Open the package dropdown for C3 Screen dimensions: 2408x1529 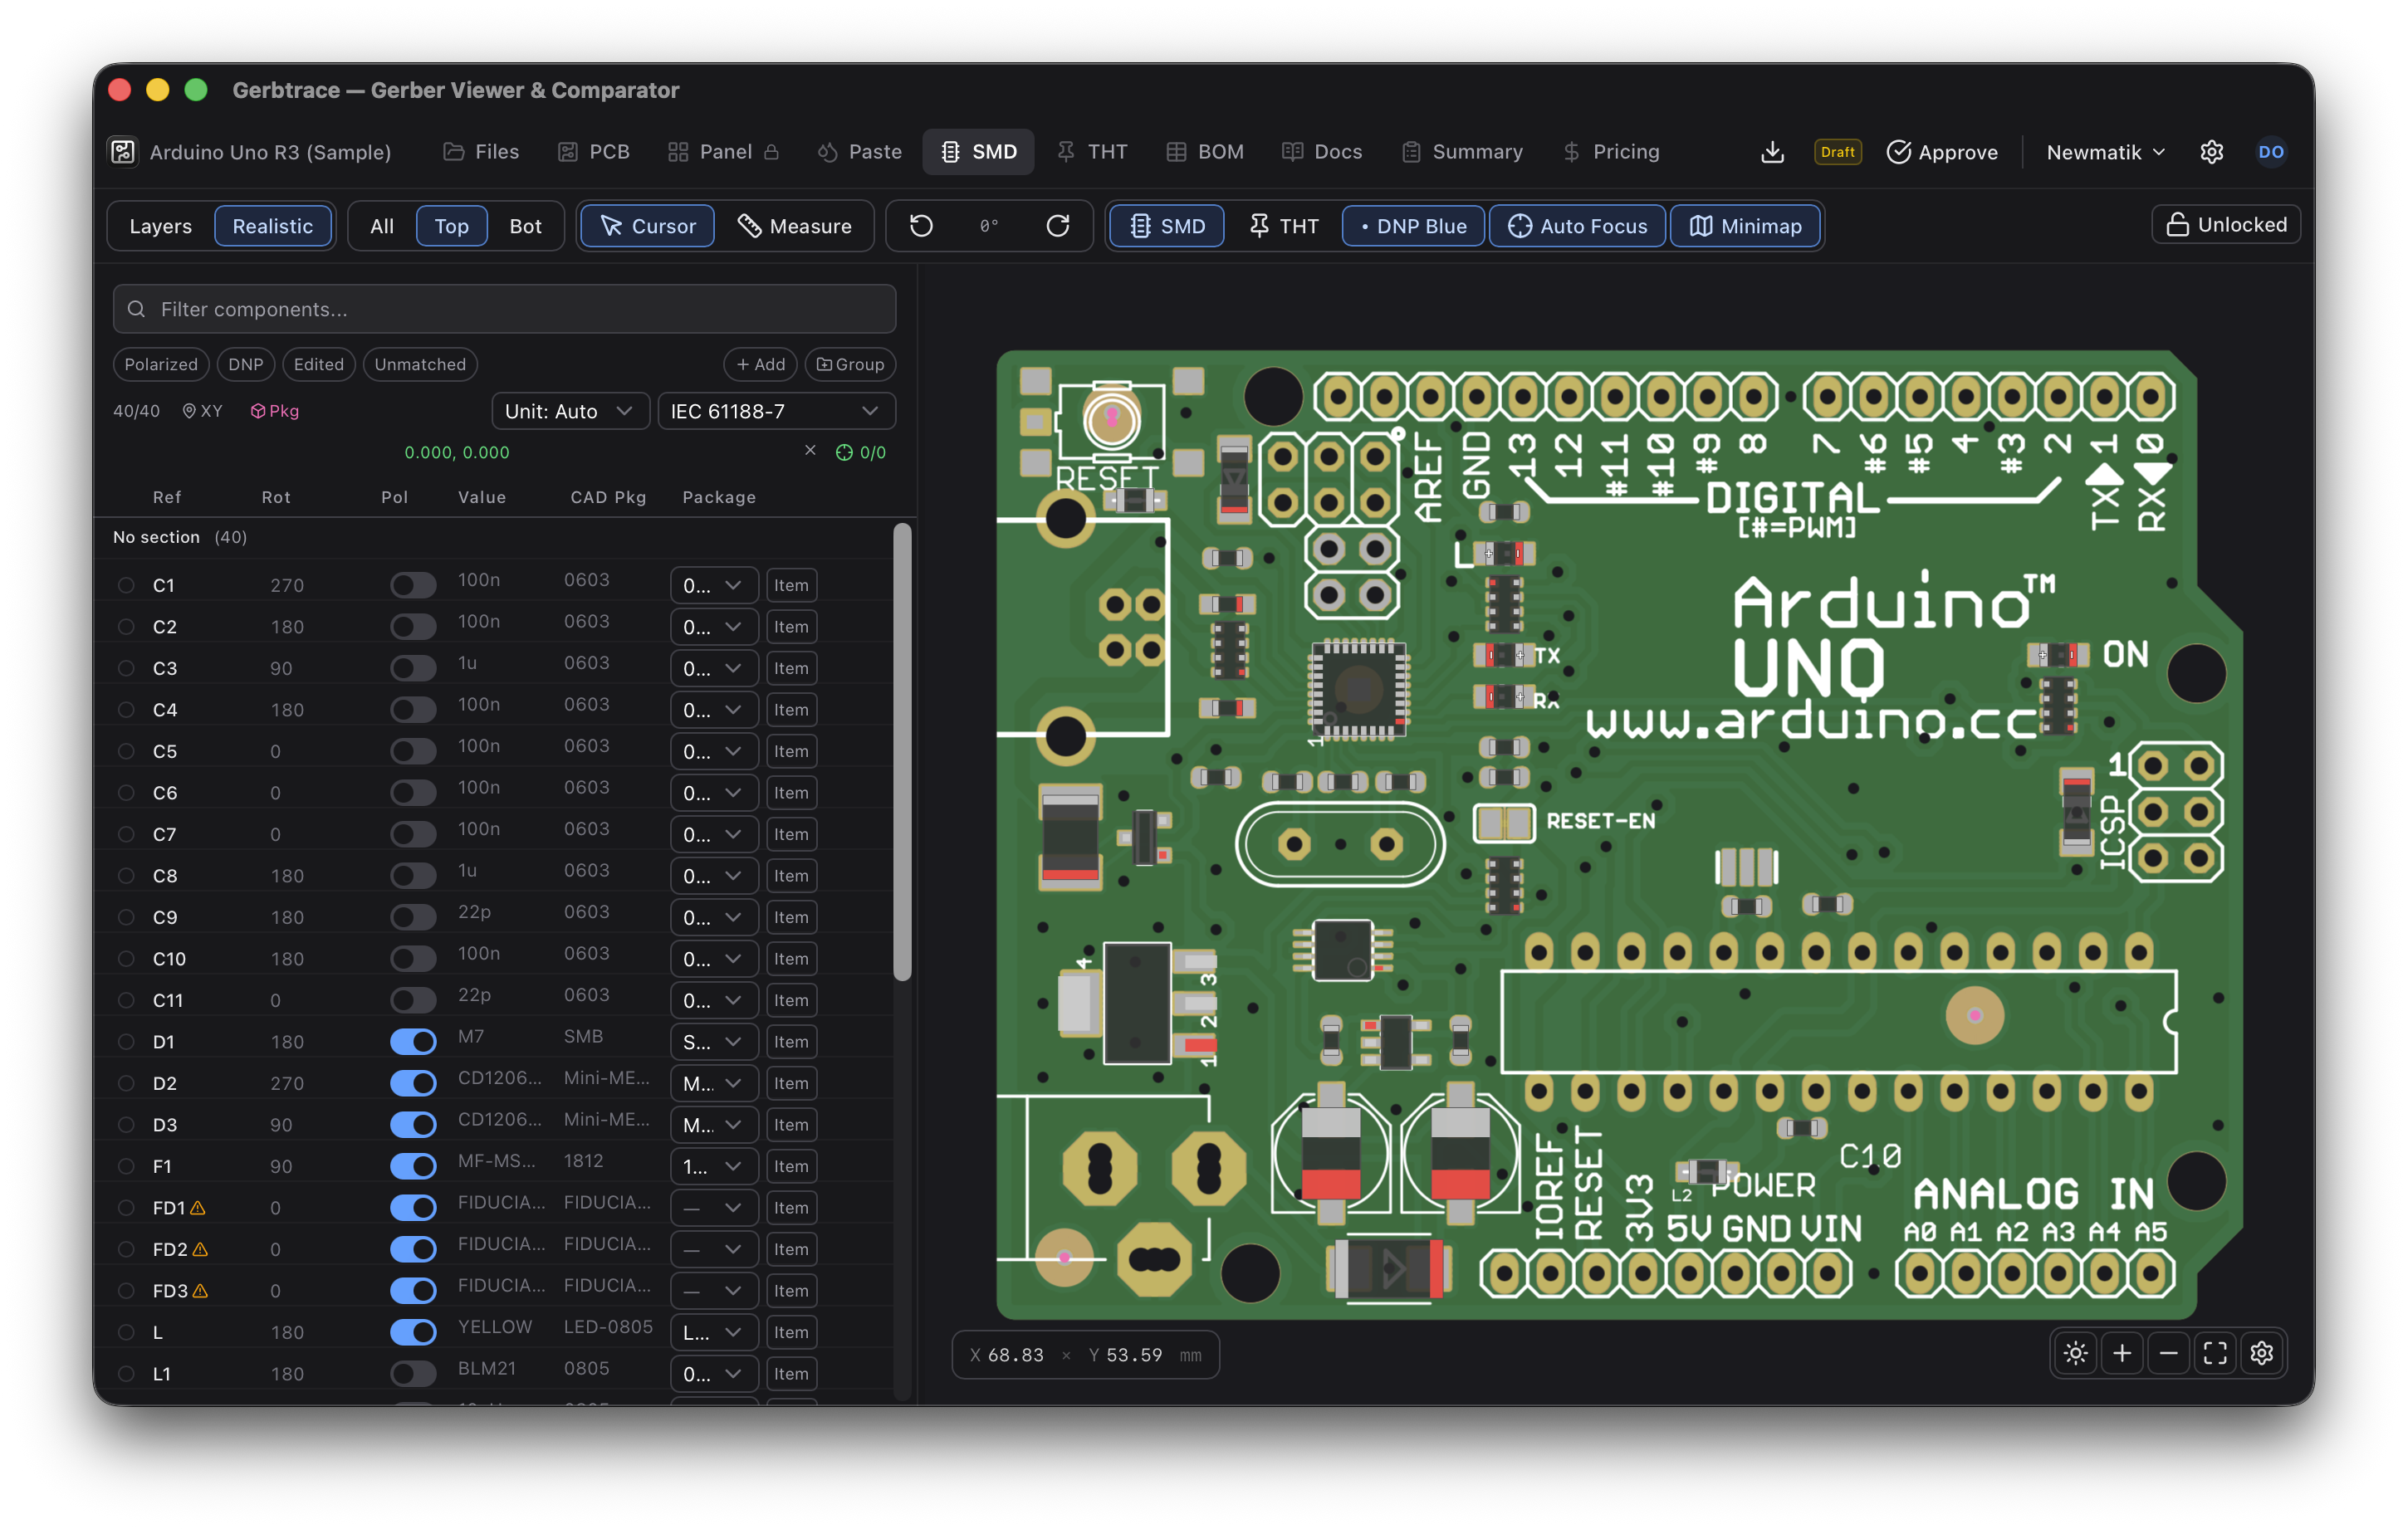[x=713, y=668]
